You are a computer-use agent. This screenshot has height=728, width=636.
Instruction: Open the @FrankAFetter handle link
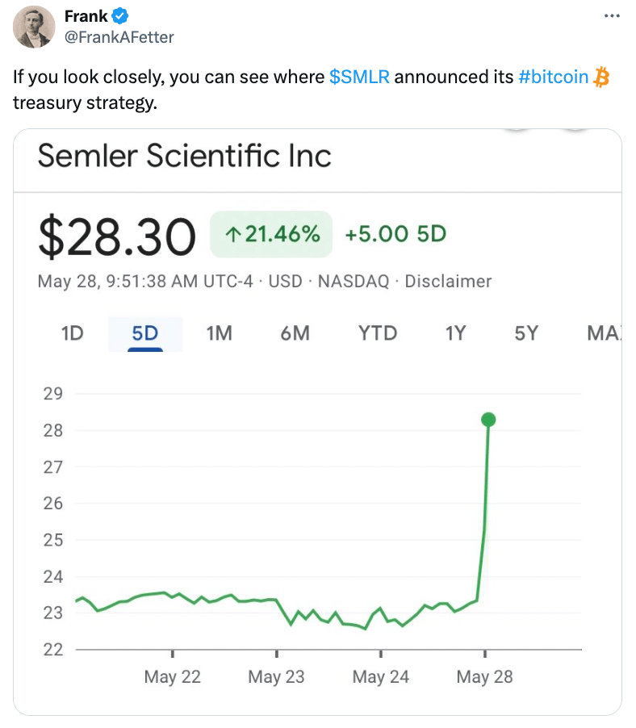pos(119,37)
